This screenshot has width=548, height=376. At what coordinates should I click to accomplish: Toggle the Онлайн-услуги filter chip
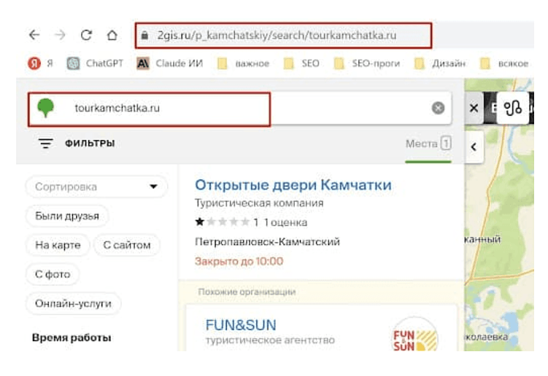pos(74,303)
